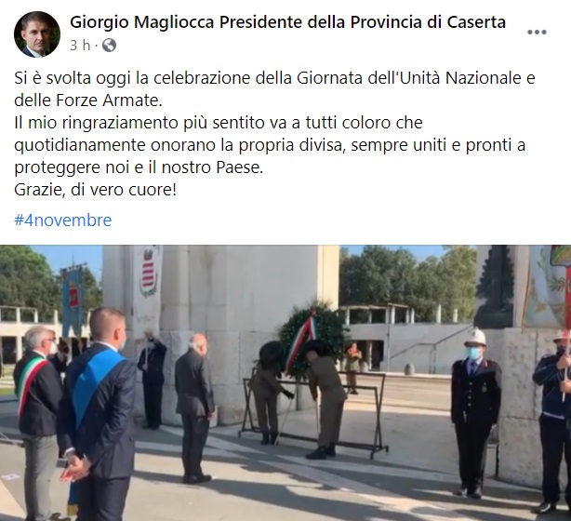Click the blue banner flag at left

(73, 299)
